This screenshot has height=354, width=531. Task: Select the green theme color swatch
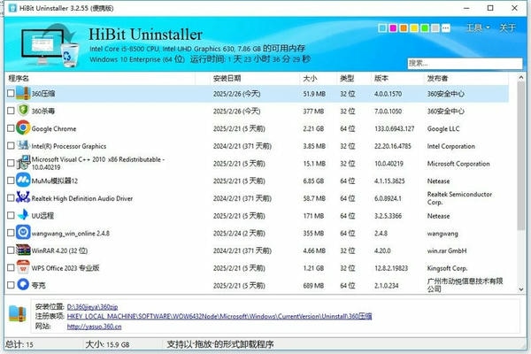(425, 27)
